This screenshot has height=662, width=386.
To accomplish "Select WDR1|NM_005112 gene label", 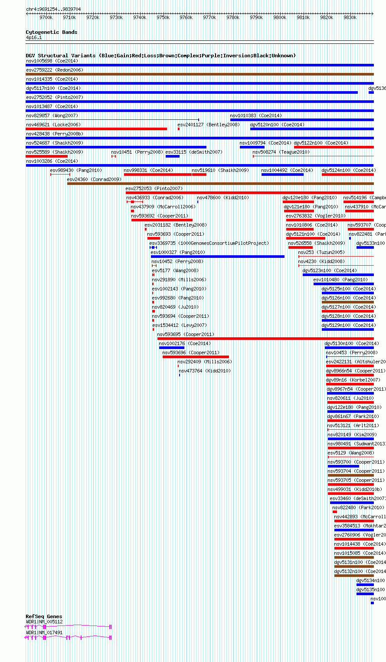I will pyautogui.click(x=44, y=622).
